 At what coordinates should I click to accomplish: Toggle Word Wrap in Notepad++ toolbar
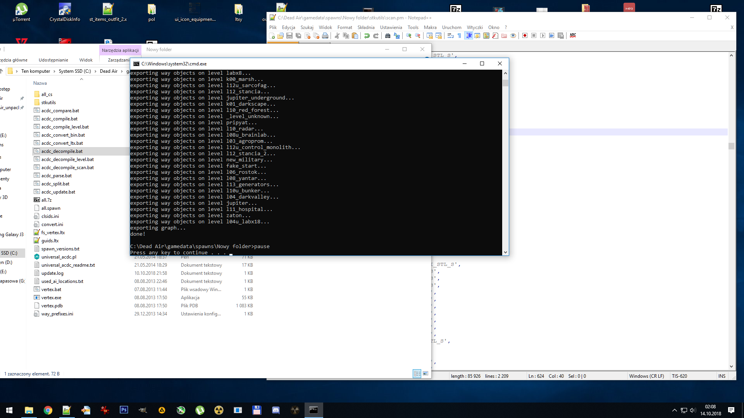pos(450,36)
